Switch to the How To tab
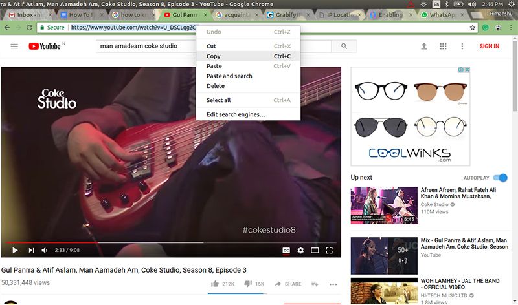The width and height of the screenshot is (518, 305). [81, 15]
